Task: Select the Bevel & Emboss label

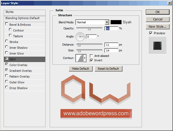Action: [20, 25]
